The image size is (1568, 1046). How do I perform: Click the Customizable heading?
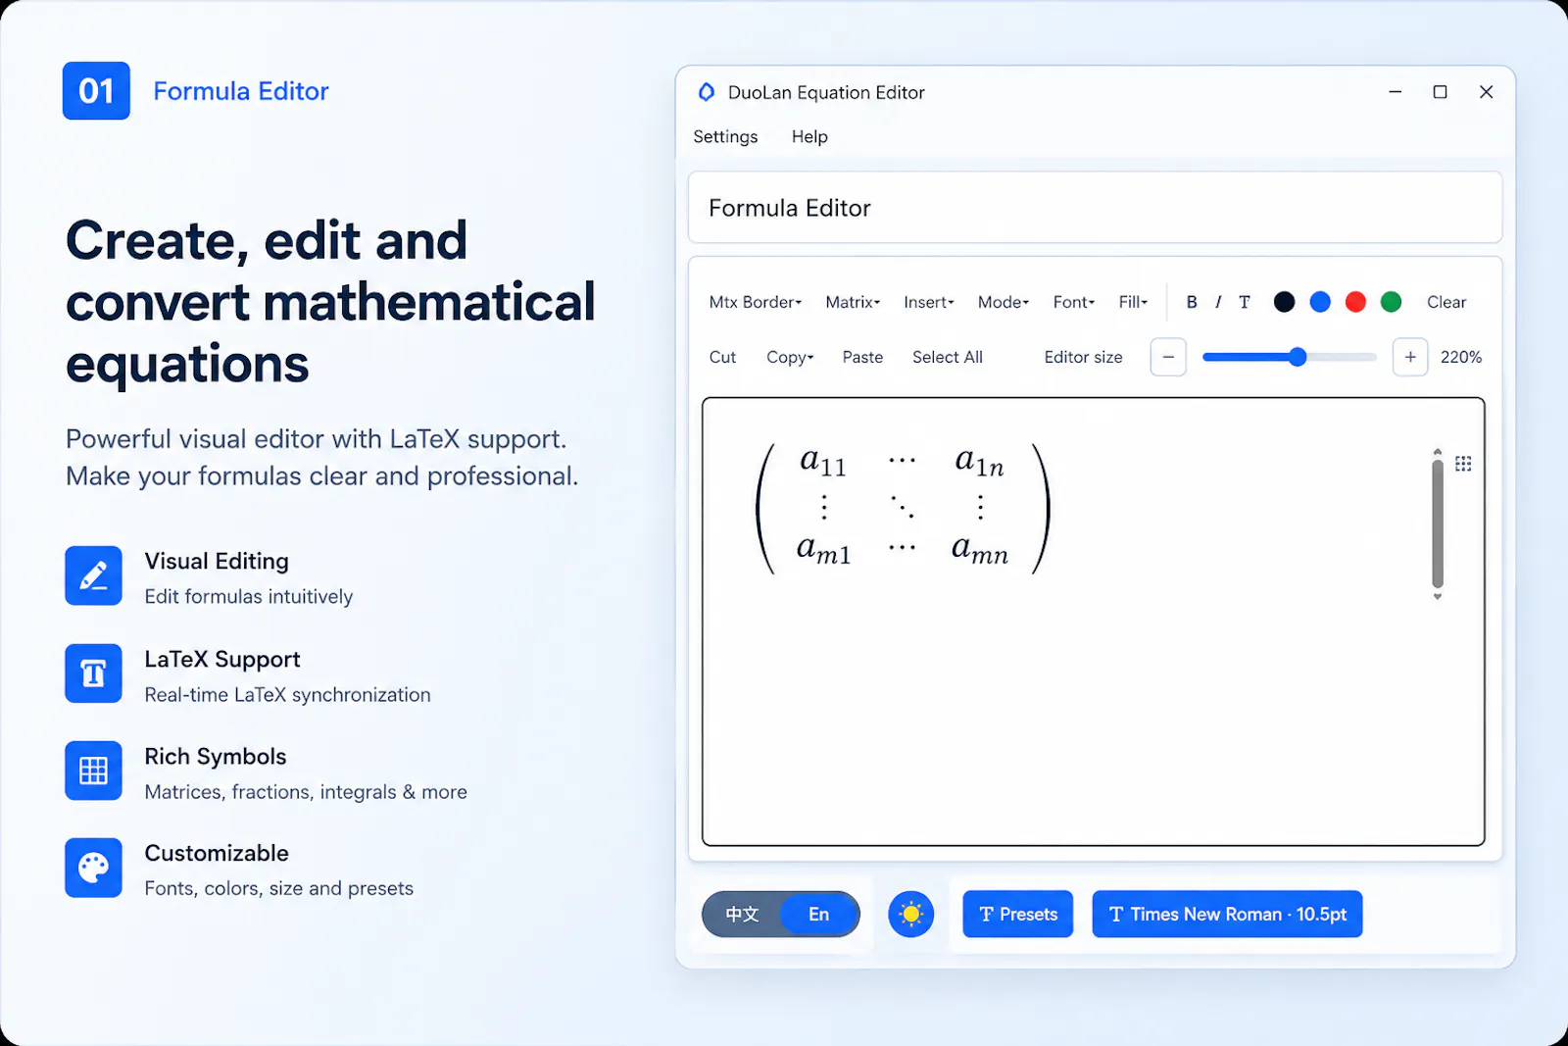pyautogui.click(x=217, y=853)
